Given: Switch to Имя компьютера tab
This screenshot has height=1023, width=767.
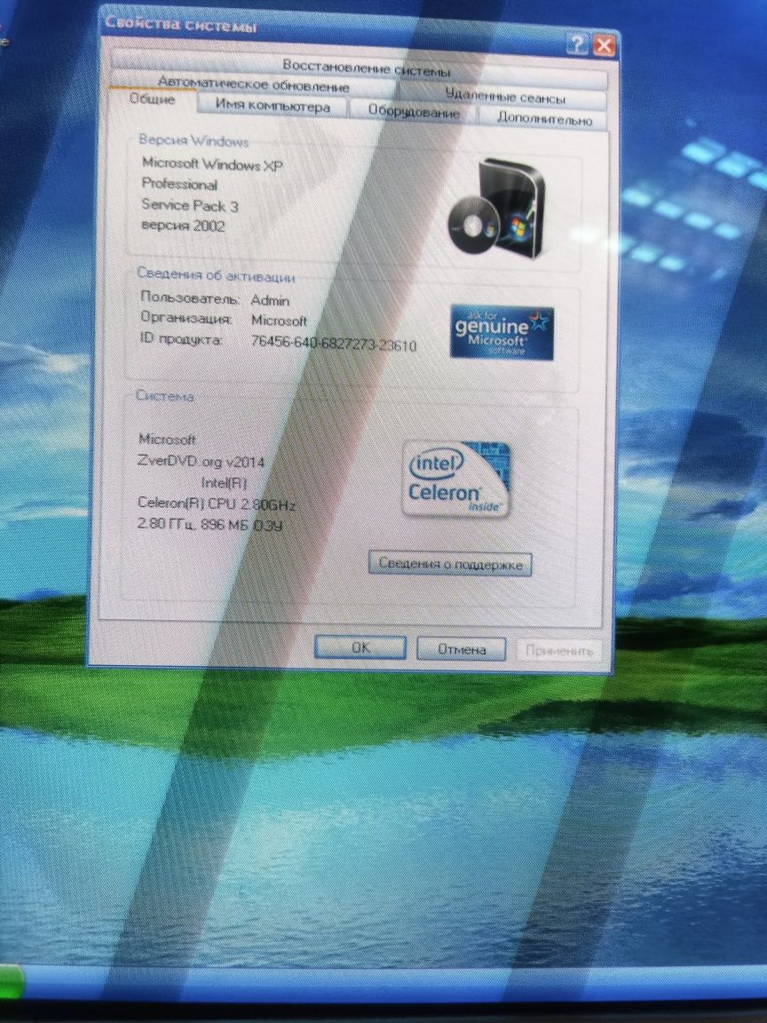Looking at the screenshot, I should [273, 107].
